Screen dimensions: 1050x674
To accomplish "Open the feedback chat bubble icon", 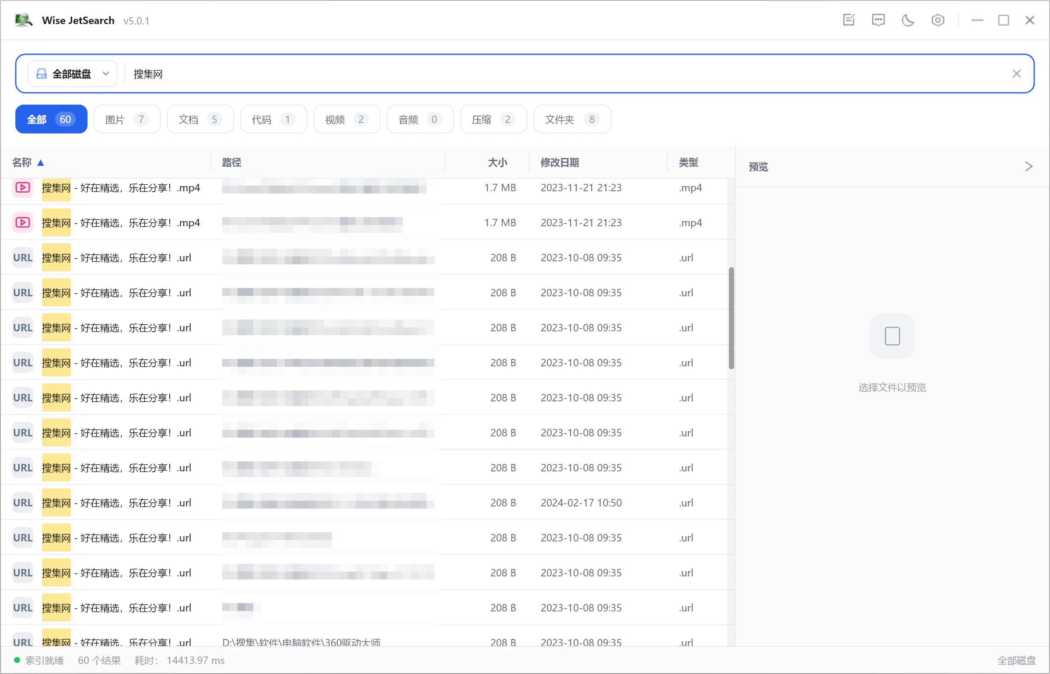I will [878, 20].
